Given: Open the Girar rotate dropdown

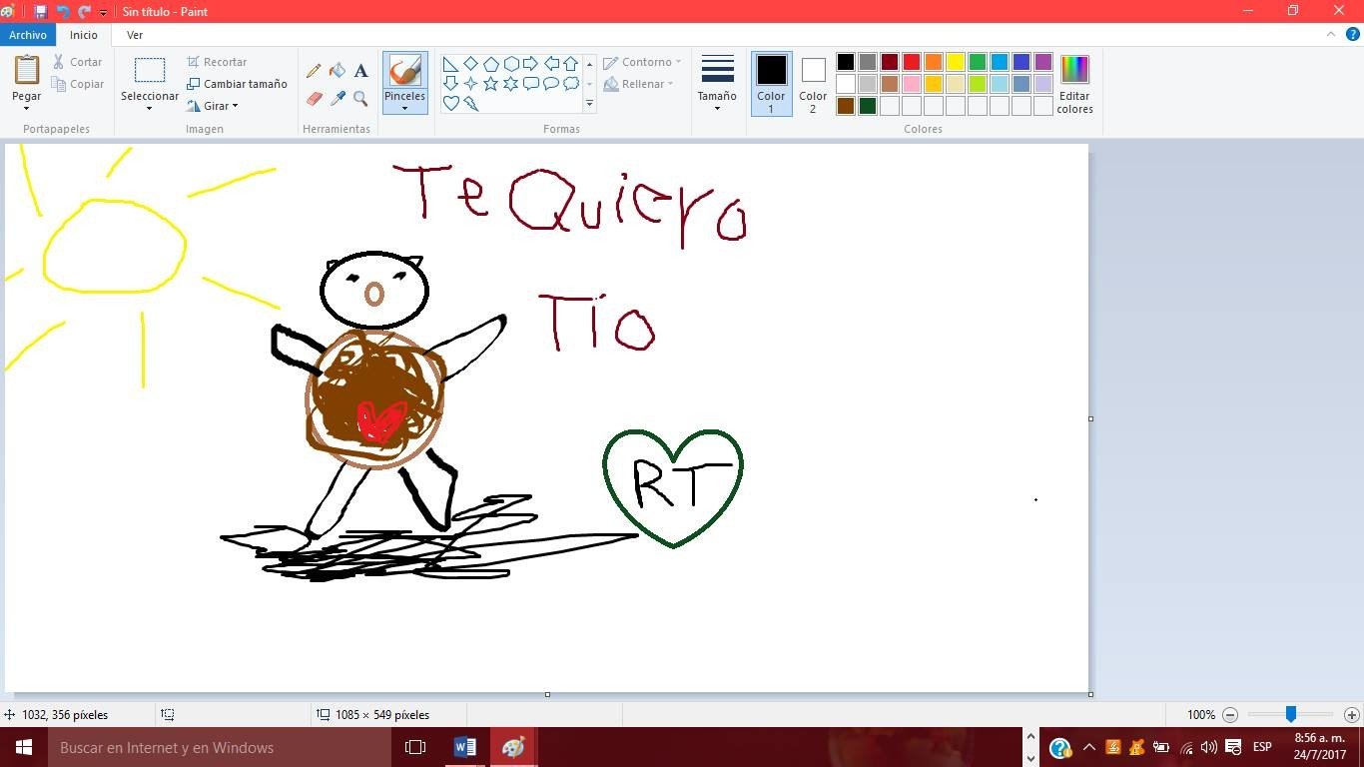Looking at the screenshot, I should [x=214, y=106].
